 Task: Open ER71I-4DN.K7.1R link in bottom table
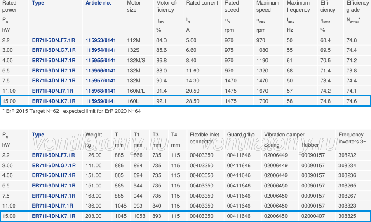pos(54,216)
